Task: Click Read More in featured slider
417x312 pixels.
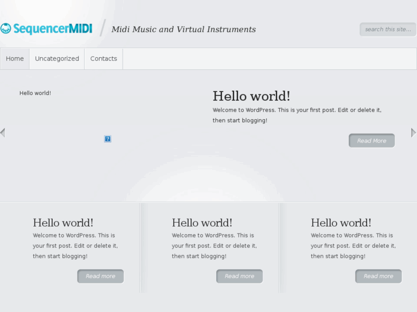Action: (372, 140)
